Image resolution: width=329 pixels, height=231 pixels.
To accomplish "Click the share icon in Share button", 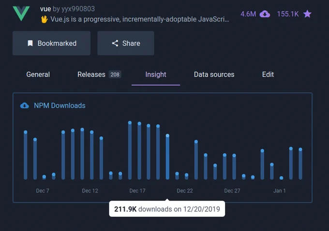I will [115, 43].
